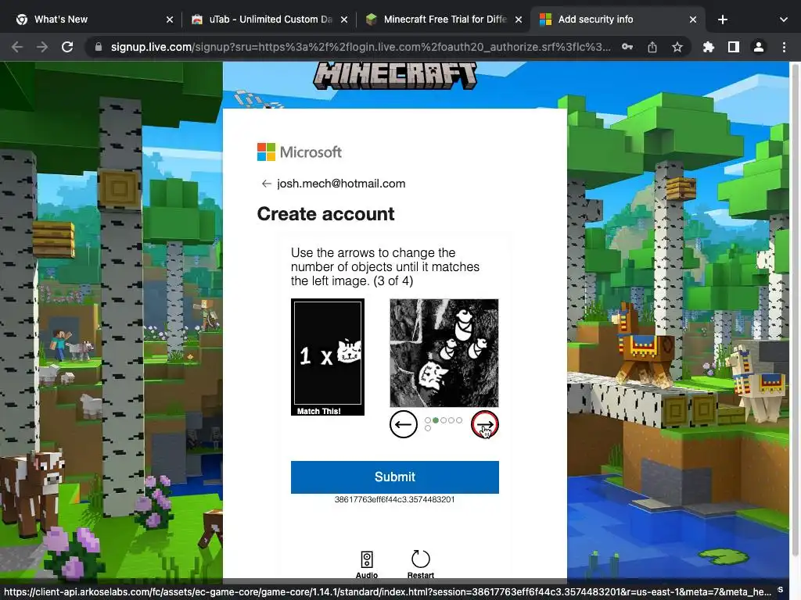Click the session ID below Submit
Screen dimensions: 801x600
[x=394, y=499]
